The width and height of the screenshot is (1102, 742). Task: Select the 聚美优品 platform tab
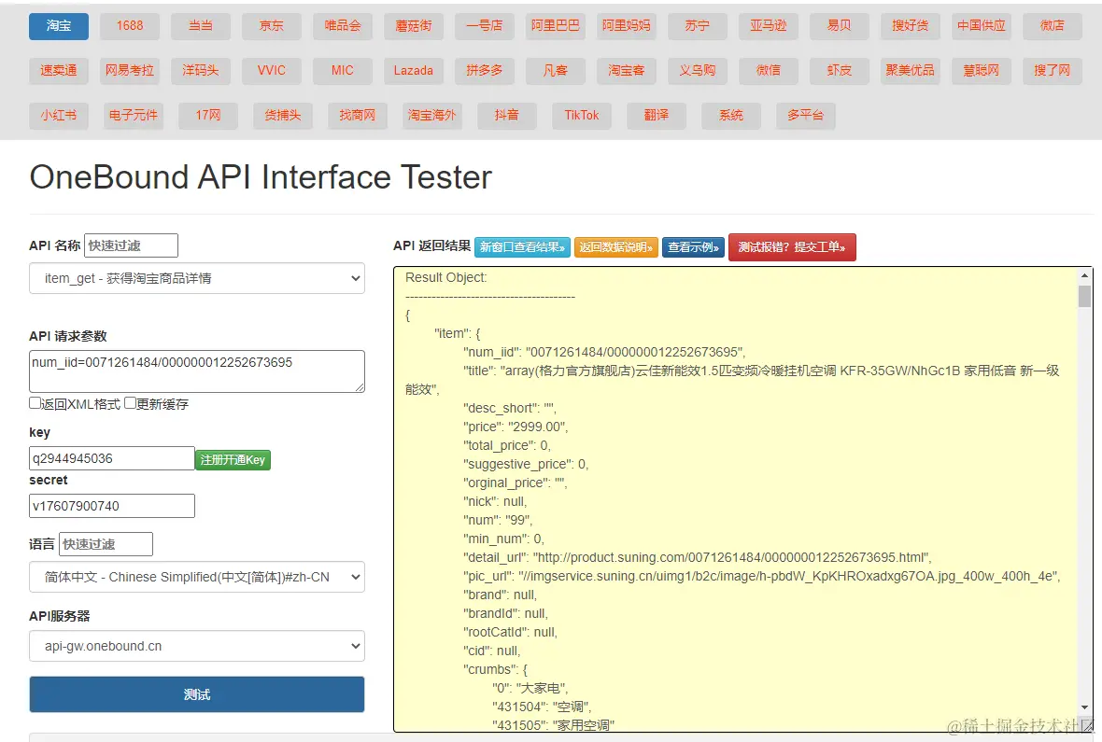pyautogui.click(x=911, y=71)
